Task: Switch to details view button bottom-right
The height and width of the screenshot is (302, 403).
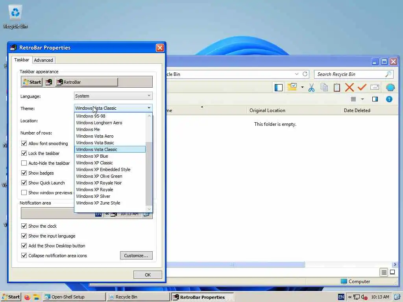Action: coord(384,273)
